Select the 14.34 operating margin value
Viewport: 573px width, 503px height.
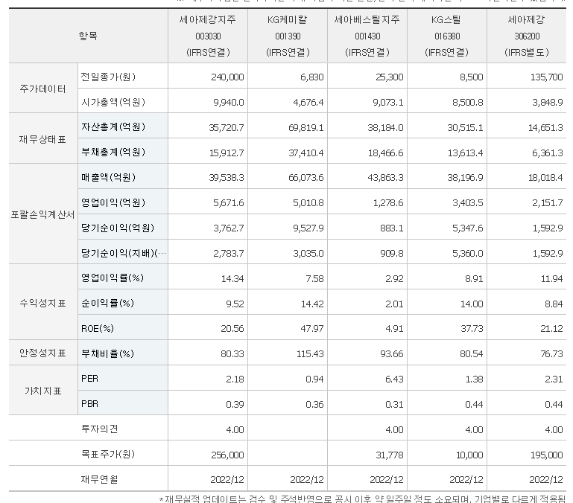pyautogui.click(x=232, y=279)
